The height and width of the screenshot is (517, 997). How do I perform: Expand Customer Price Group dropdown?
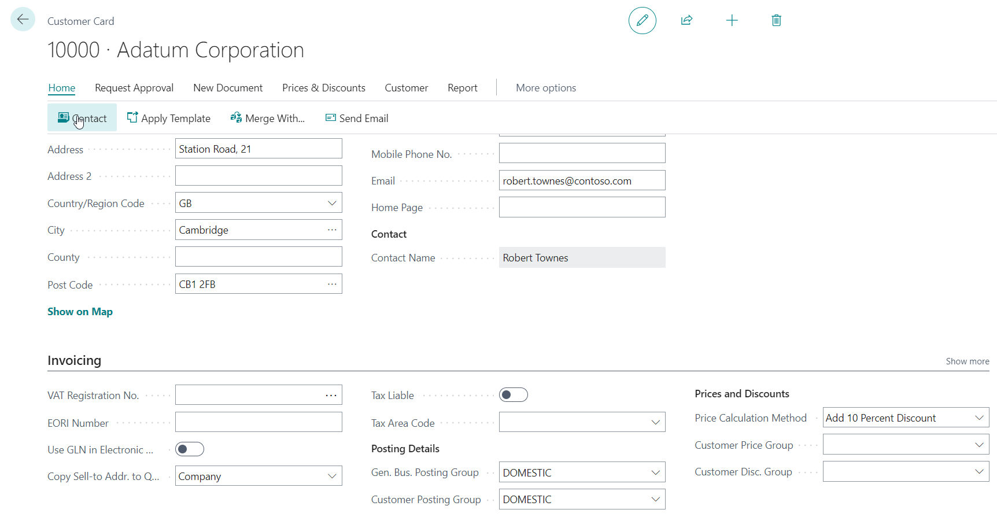(x=979, y=445)
